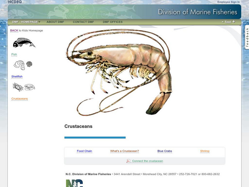This screenshot has width=249, height=187.
Task: Select the Shrimp link in the footer menu
Action: coord(205,151)
